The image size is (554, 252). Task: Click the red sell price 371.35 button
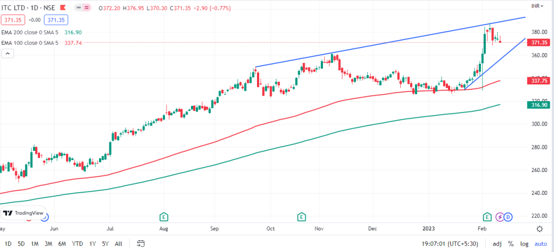pyautogui.click(x=13, y=18)
